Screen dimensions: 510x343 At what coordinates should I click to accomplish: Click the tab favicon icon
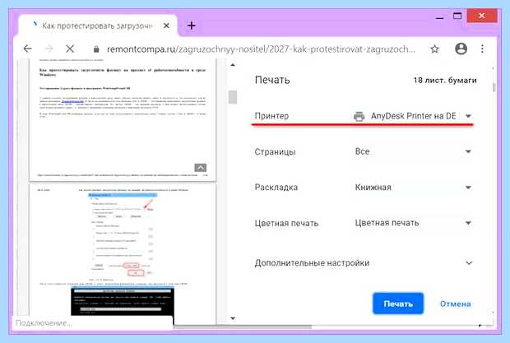[x=35, y=24]
